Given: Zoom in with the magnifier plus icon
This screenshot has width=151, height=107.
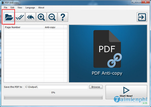Looking at the screenshot, I should (x=41, y=17).
